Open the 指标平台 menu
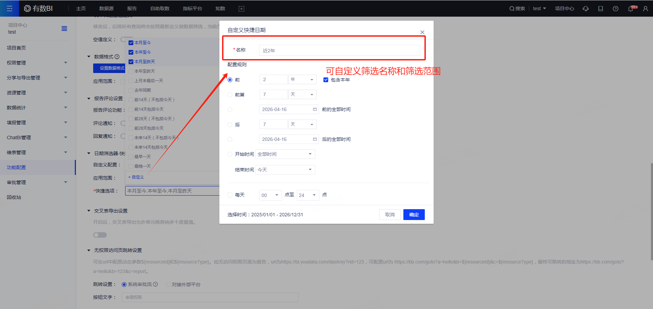Screen dimensions: 653x309 192,8
